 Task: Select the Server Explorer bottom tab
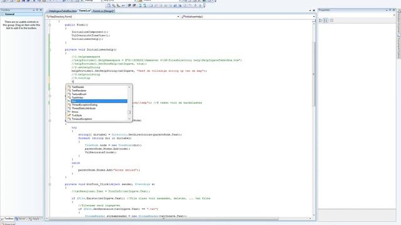(x=21, y=219)
